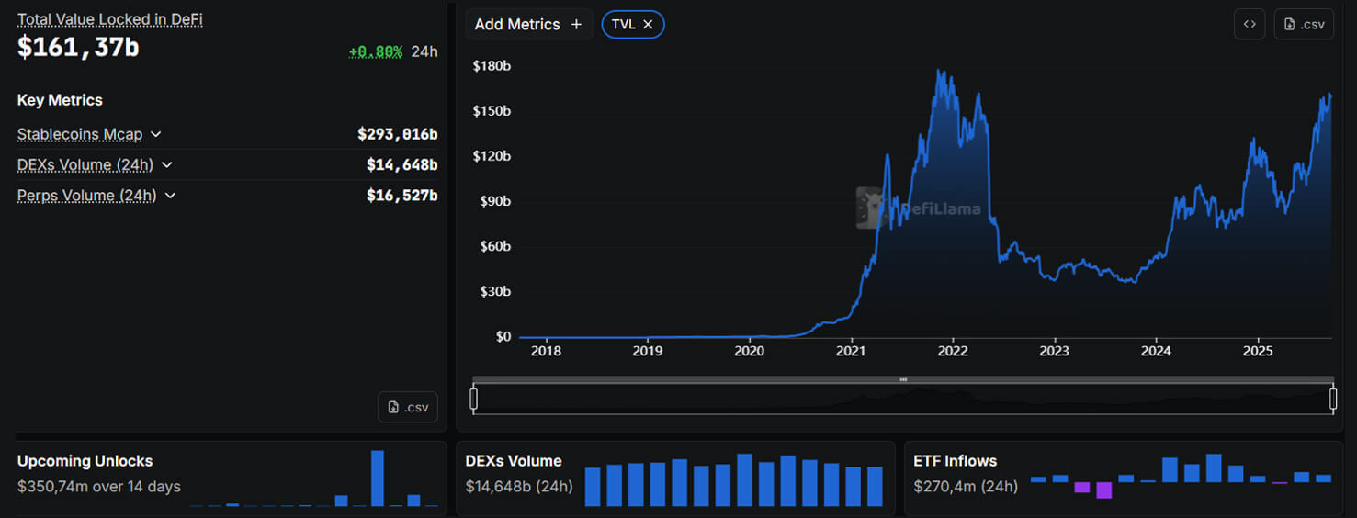Download key metrics .csv in left panel
Image resolution: width=1357 pixels, height=518 pixels.
tap(408, 407)
